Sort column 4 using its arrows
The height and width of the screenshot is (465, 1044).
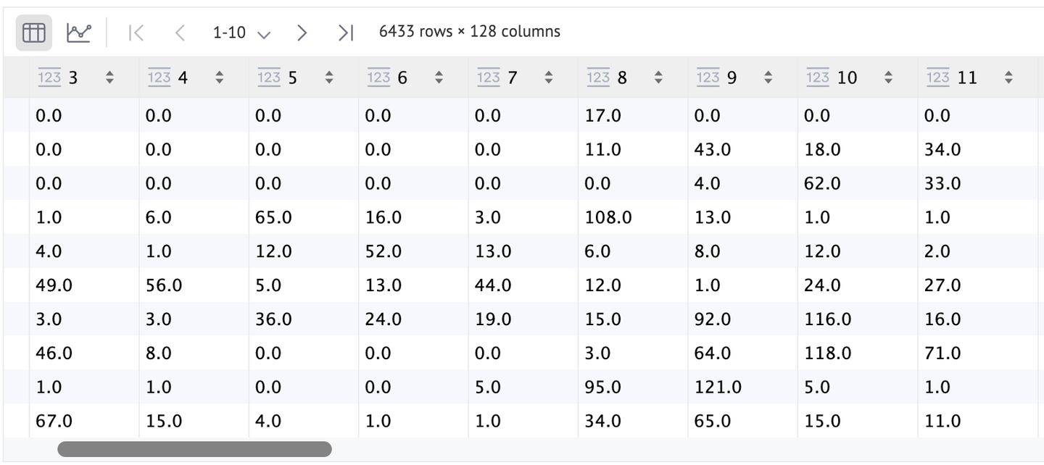click(x=219, y=77)
